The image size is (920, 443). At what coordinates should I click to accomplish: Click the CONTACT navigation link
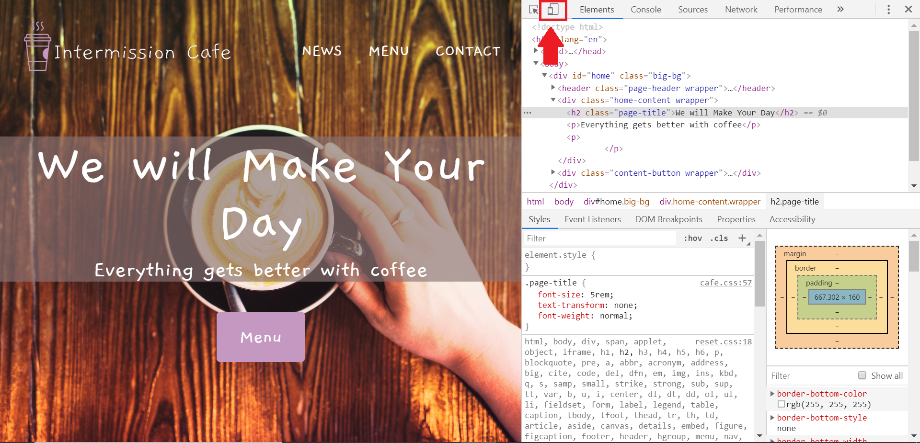click(x=468, y=51)
